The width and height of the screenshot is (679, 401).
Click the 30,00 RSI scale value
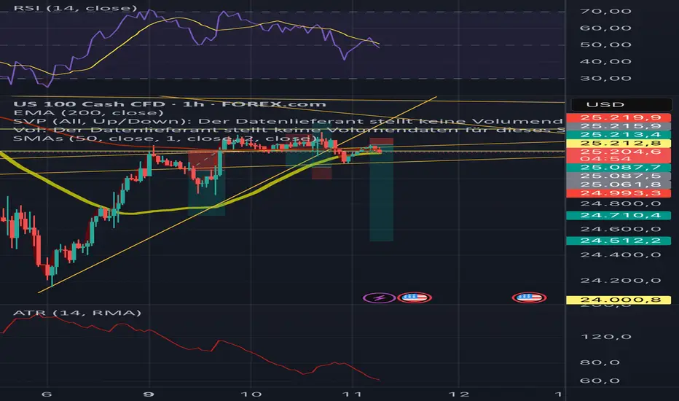pos(605,79)
